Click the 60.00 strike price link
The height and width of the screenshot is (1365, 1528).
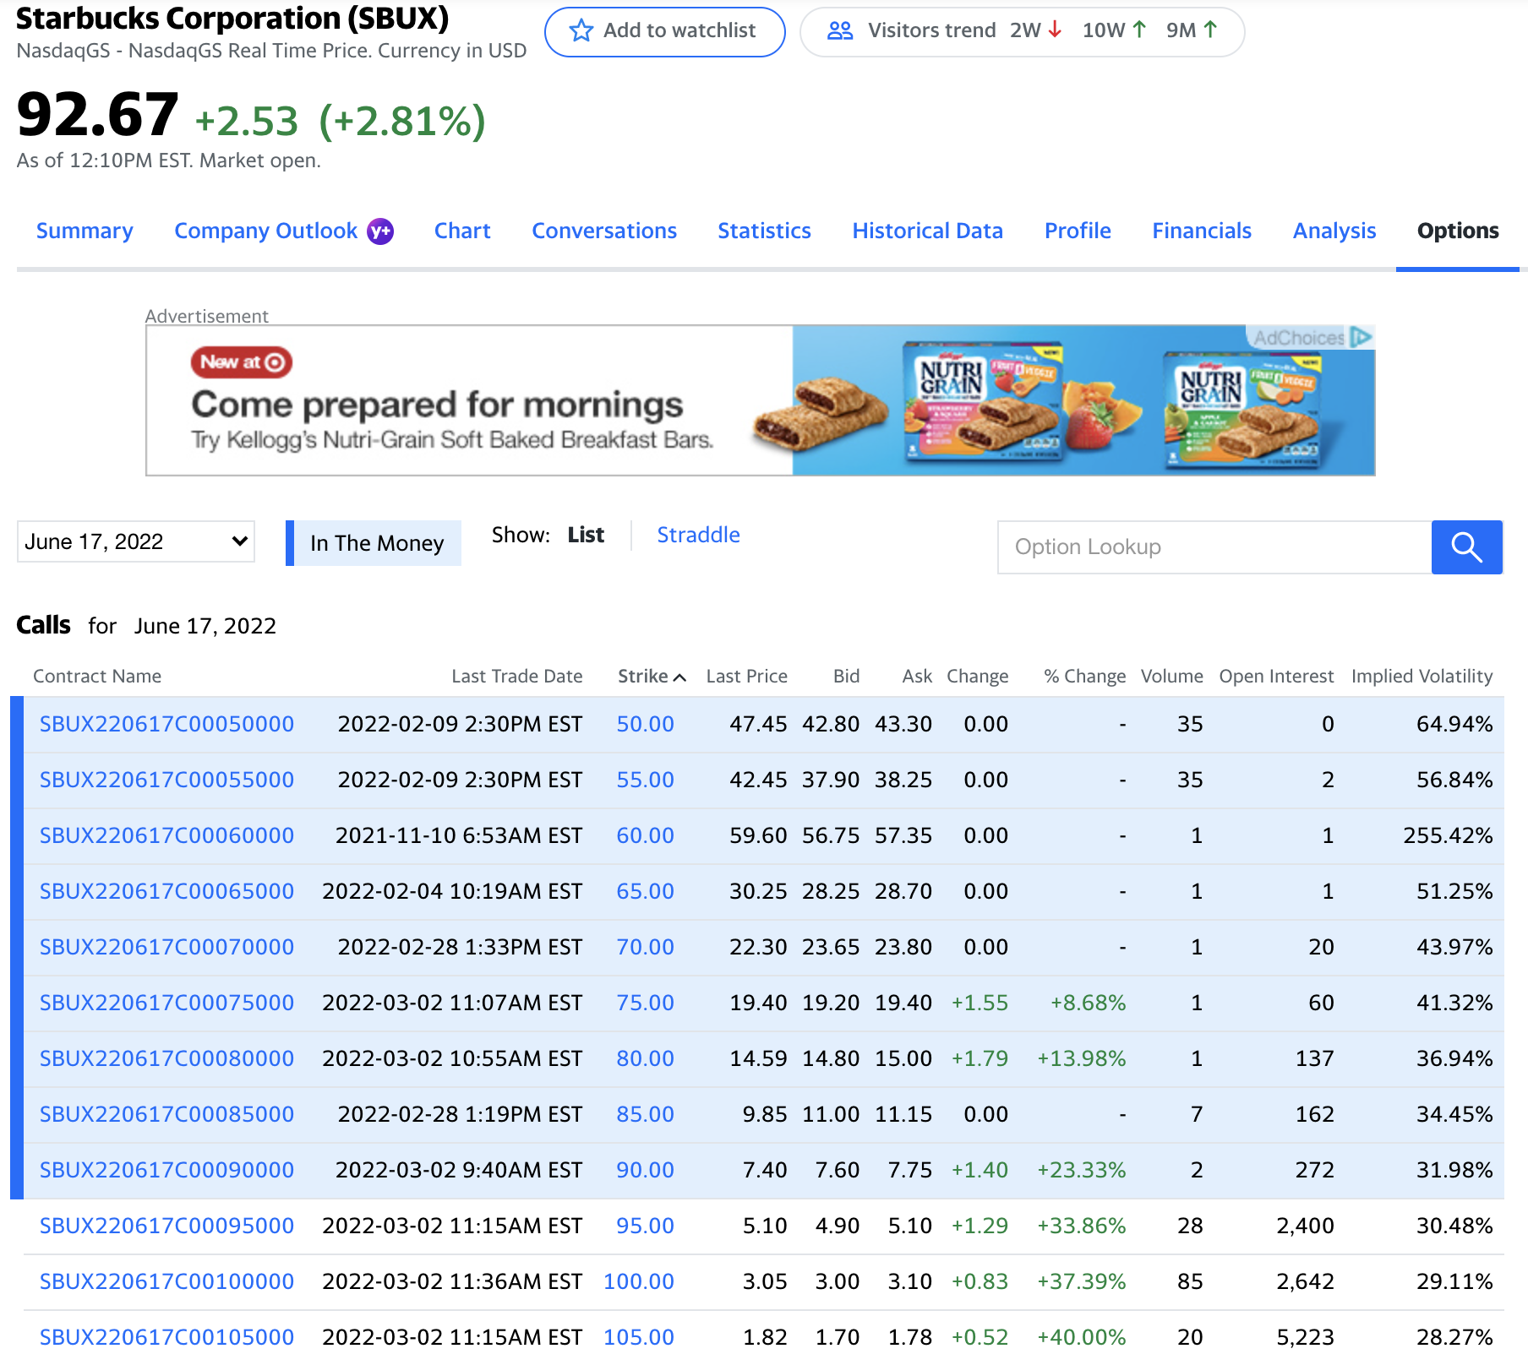[645, 835]
